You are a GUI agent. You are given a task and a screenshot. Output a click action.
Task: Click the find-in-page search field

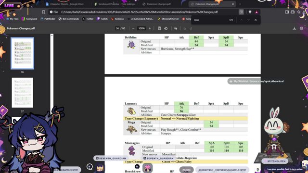[210, 20]
